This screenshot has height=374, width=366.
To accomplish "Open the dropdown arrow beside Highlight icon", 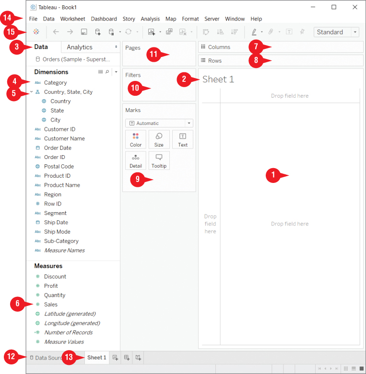I will pyautogui.click(x=262, y=32).
